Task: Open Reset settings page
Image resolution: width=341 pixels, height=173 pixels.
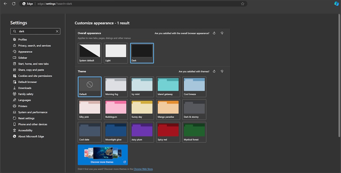Action: click(x=24, y=118)
